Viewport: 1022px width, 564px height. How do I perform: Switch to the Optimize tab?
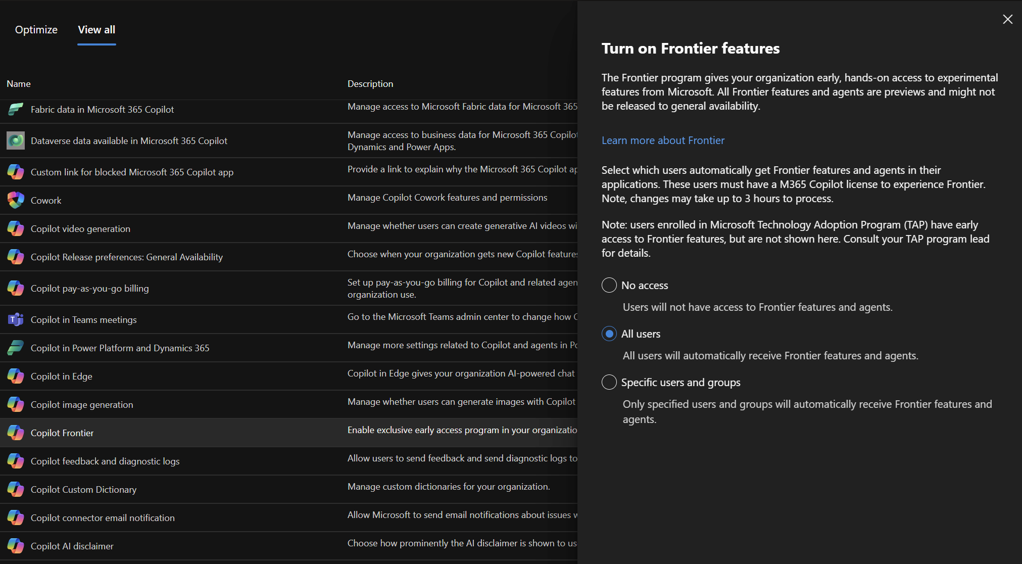pos(36,29)
